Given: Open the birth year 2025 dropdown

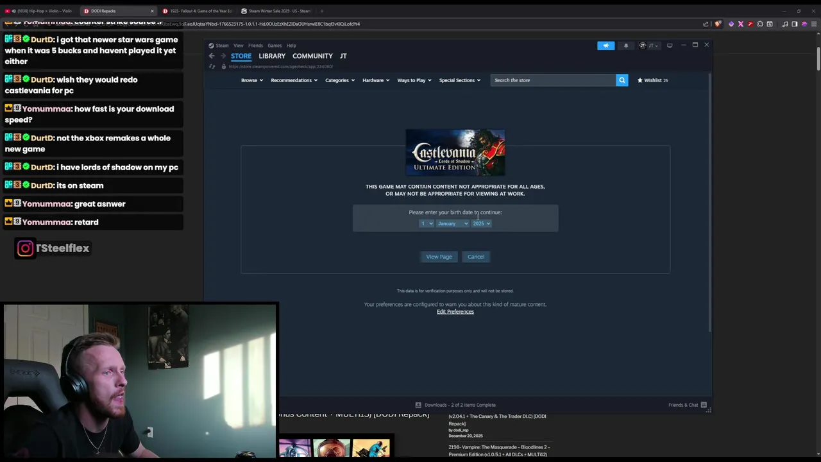Looking at the screenshot, I should click(x=482, y=223).
